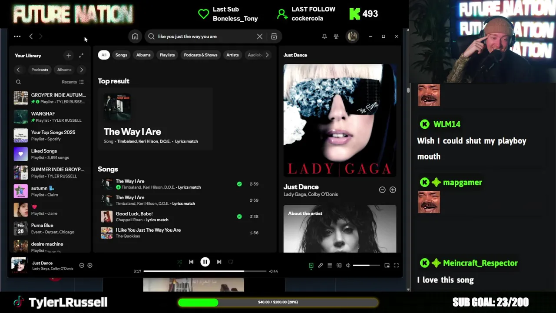This screenshot has width=556, height=313.
Task: Mute the volume speaker icon
Action: 348,266
